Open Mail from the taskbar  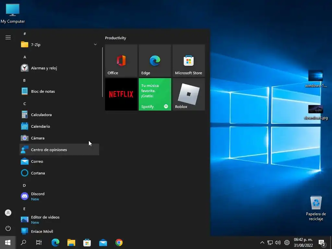(x=103, y=243)
